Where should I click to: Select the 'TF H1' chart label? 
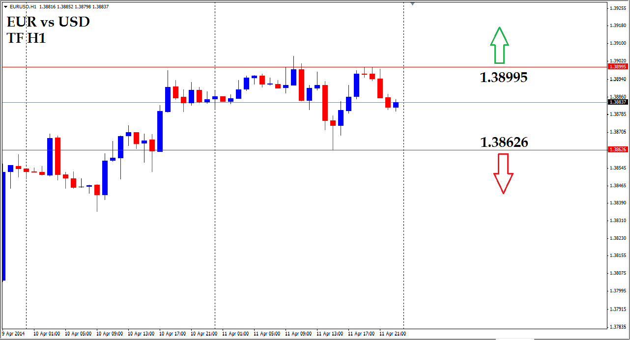coord(27,38)
